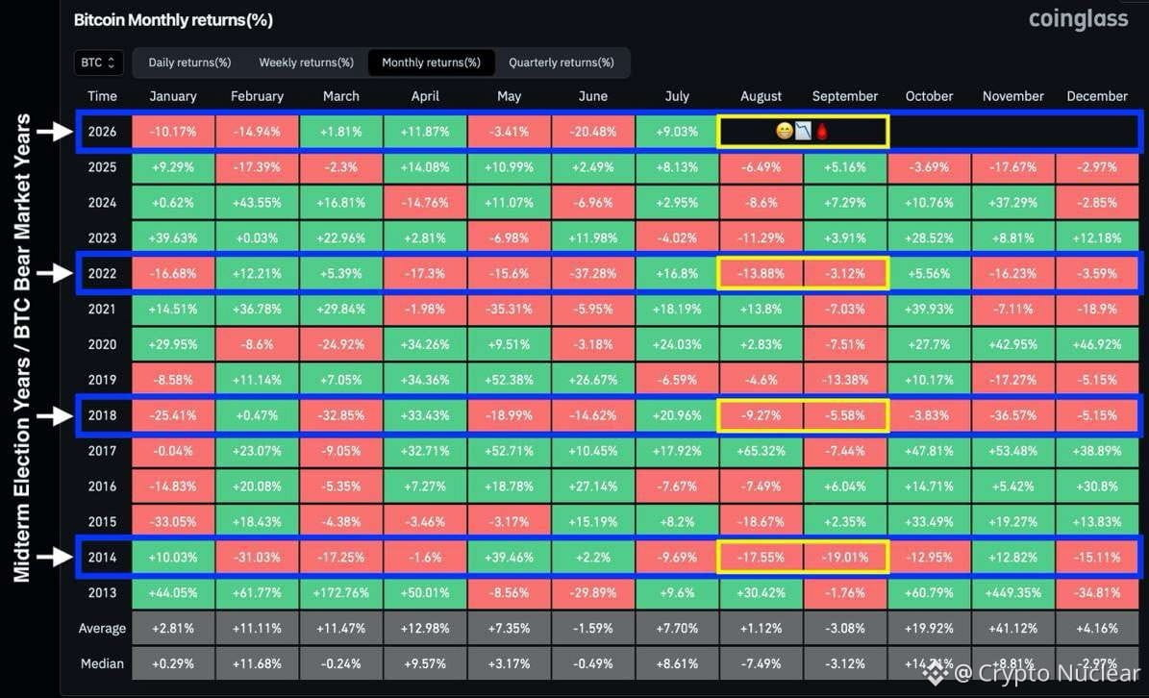Select the 2018 March cell -32.85%
This screenshot has width=1149, height=698.
coord(341,415)
